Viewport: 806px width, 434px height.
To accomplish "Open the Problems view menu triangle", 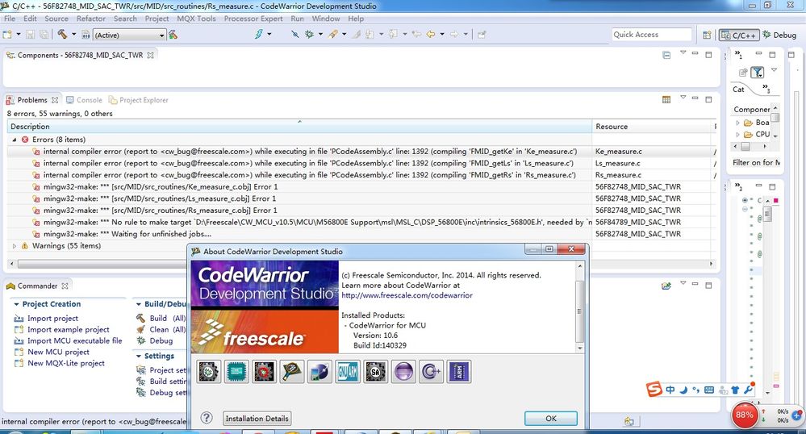I will [683, 97].
